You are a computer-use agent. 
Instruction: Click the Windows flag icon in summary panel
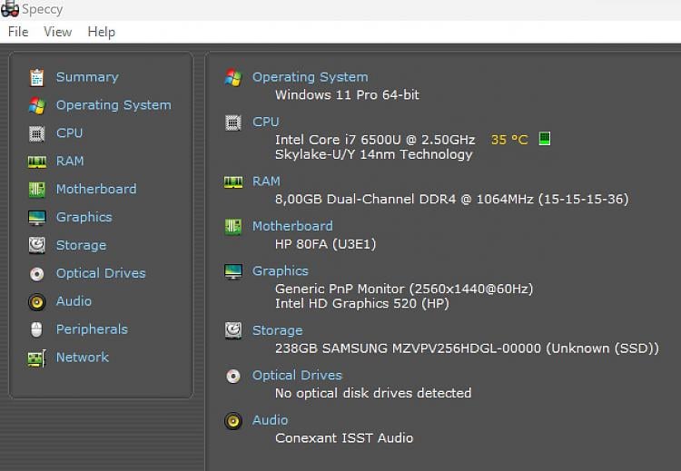pos(233,78)
